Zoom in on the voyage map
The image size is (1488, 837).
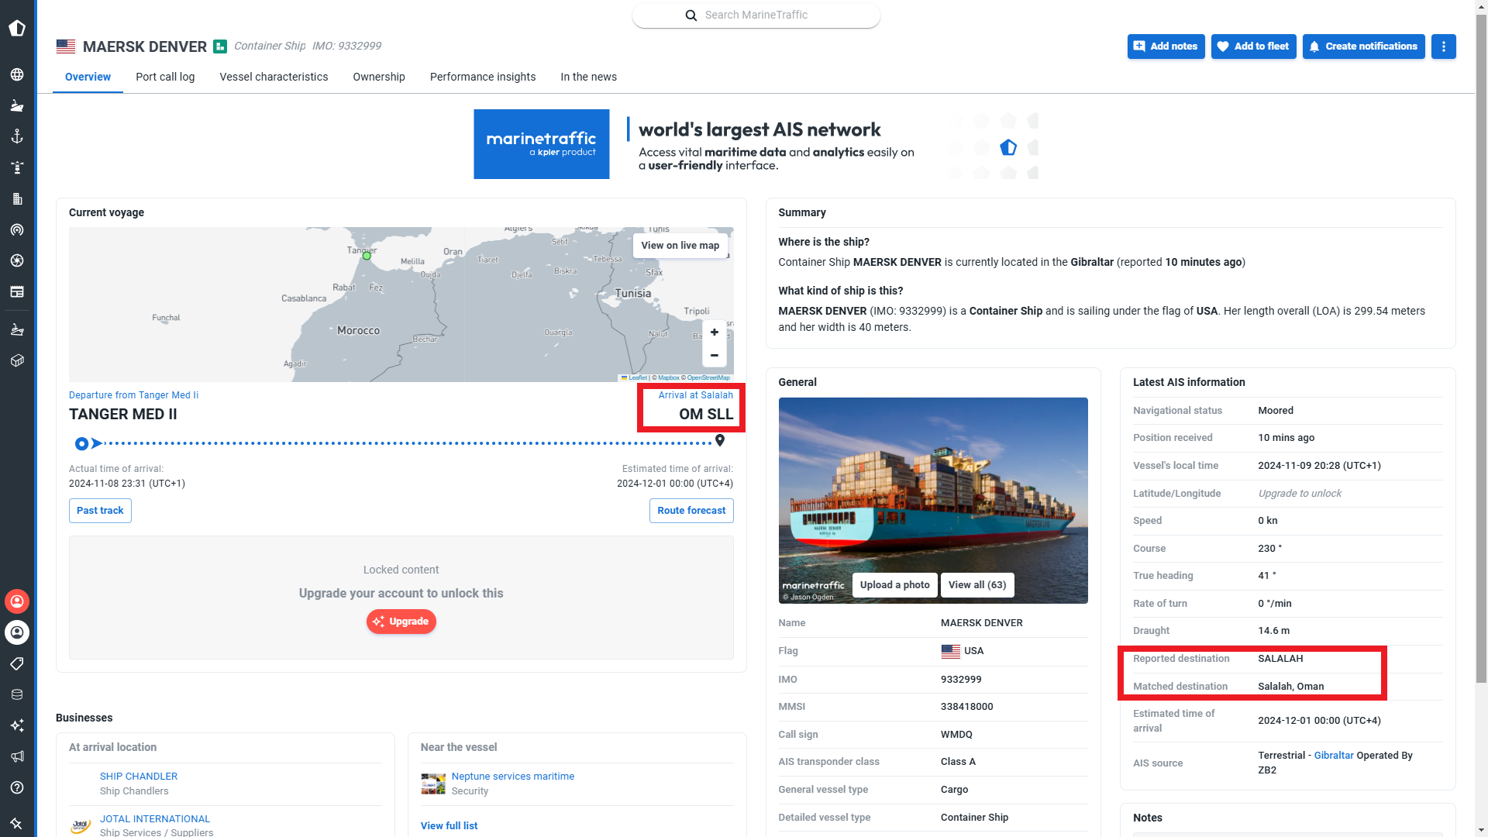[x=714, y=332]
